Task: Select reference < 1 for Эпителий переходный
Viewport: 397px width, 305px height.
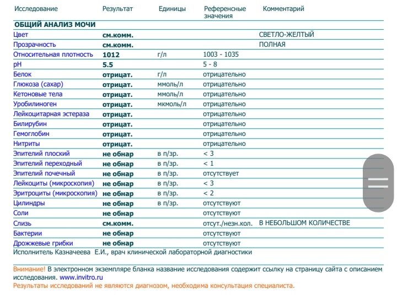Action: pyautogui.click(x=208, y=164)
